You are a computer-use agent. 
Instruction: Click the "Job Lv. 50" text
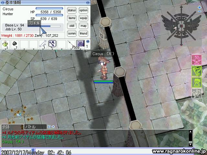point(13,29)
